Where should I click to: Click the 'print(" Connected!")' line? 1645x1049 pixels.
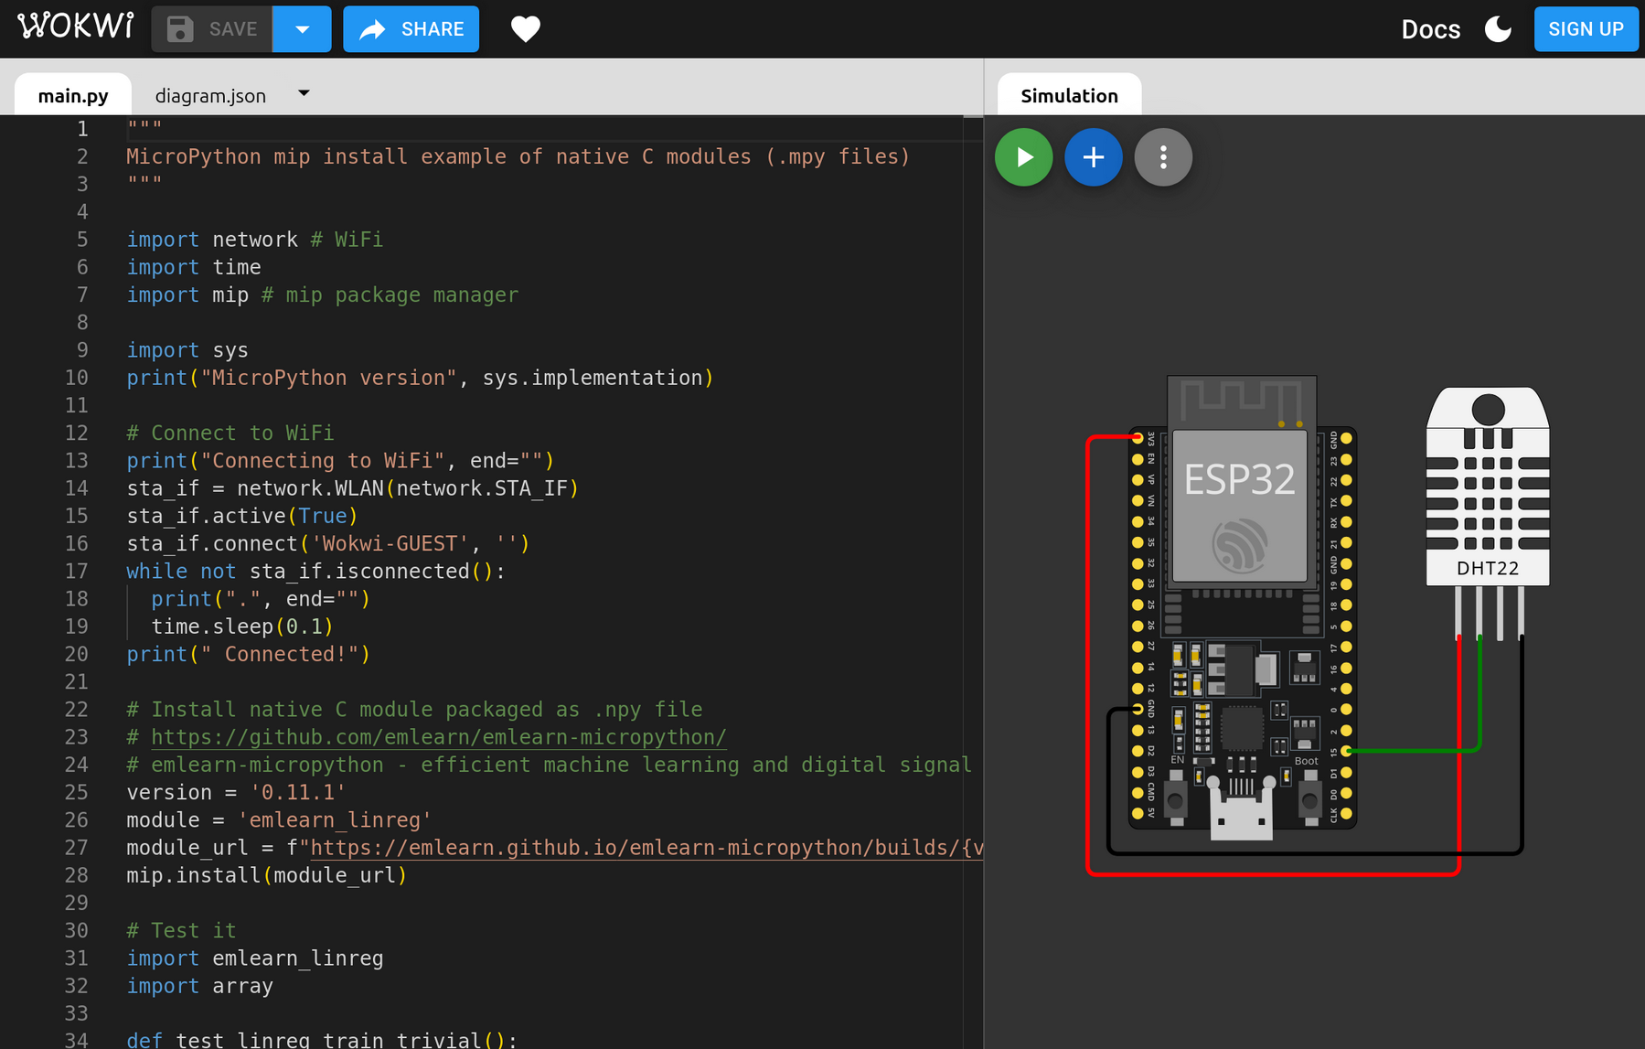pyautogui.click(x=248, y=654)
